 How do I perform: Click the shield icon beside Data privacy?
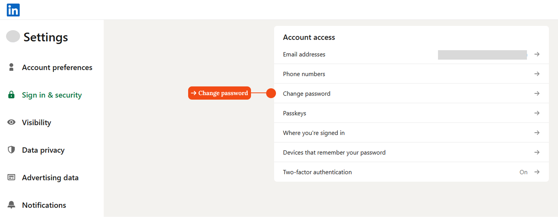11,150
